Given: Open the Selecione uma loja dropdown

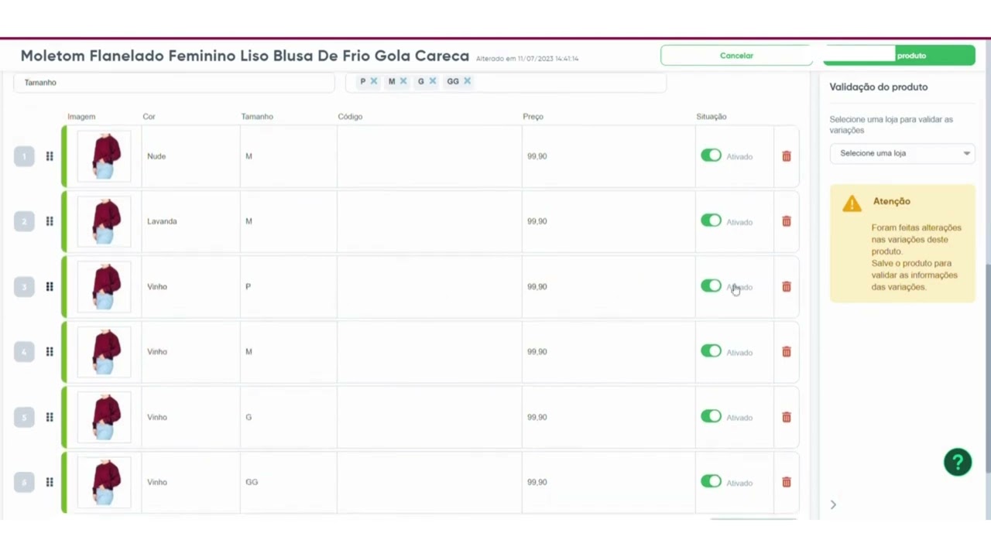Looking at the screenshot, I should (x=902, y=152).
